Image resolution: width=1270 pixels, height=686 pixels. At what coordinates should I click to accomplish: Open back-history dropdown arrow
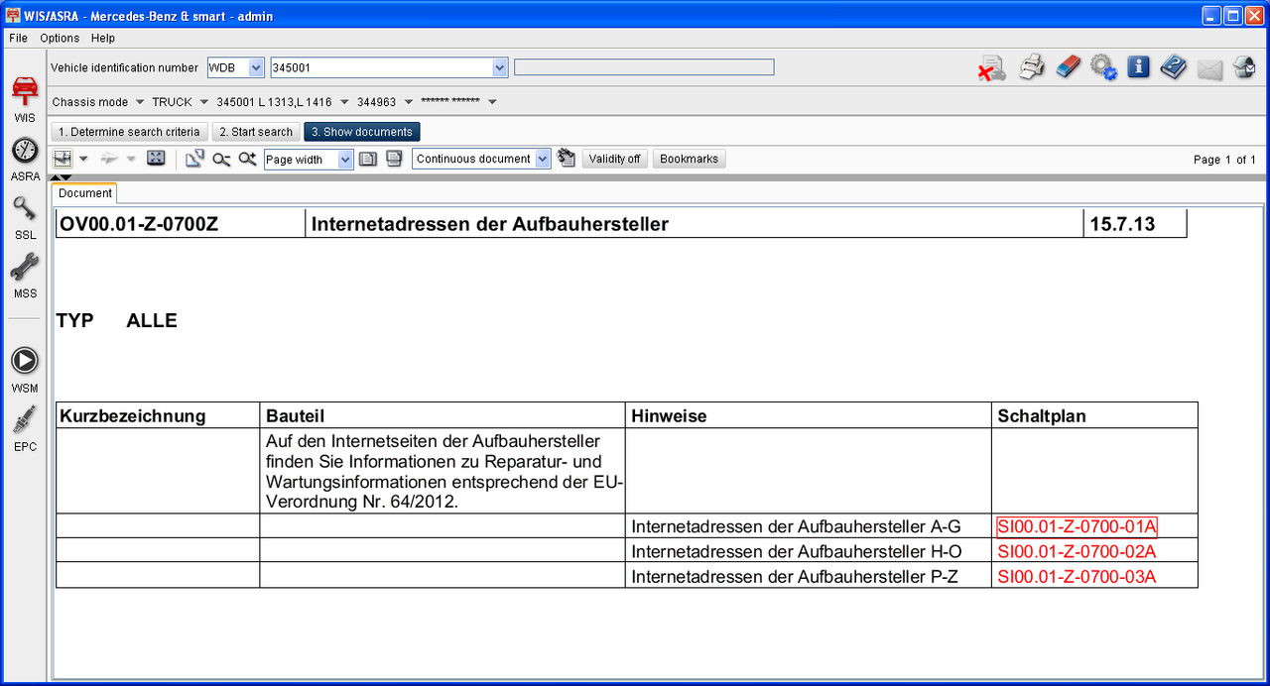pyautogui.click(x=83, y=159)
